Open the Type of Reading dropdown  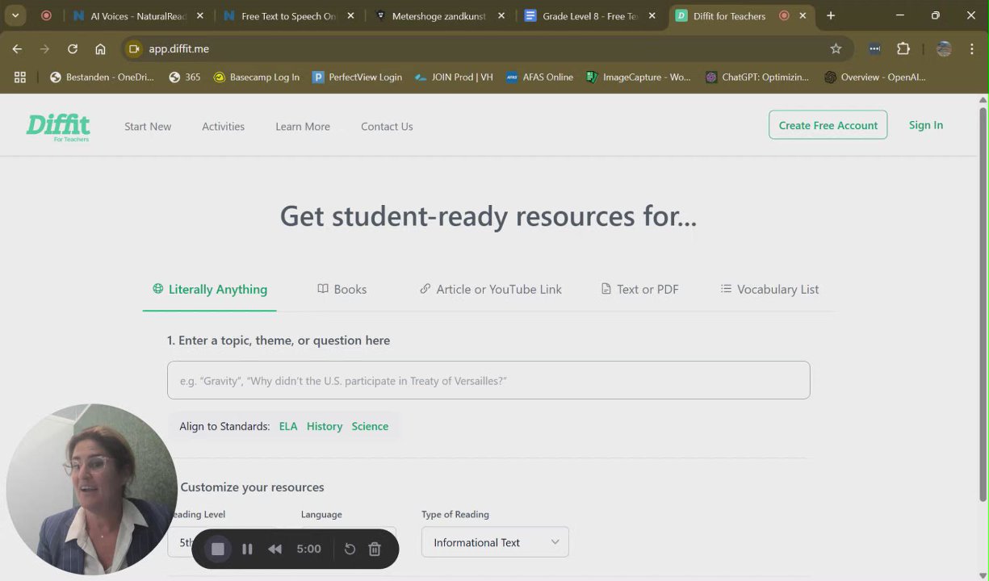point(495,542)
